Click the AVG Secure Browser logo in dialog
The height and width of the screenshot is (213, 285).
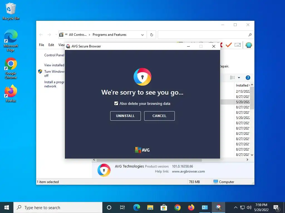pyautogui.click(x=142, y=77)
